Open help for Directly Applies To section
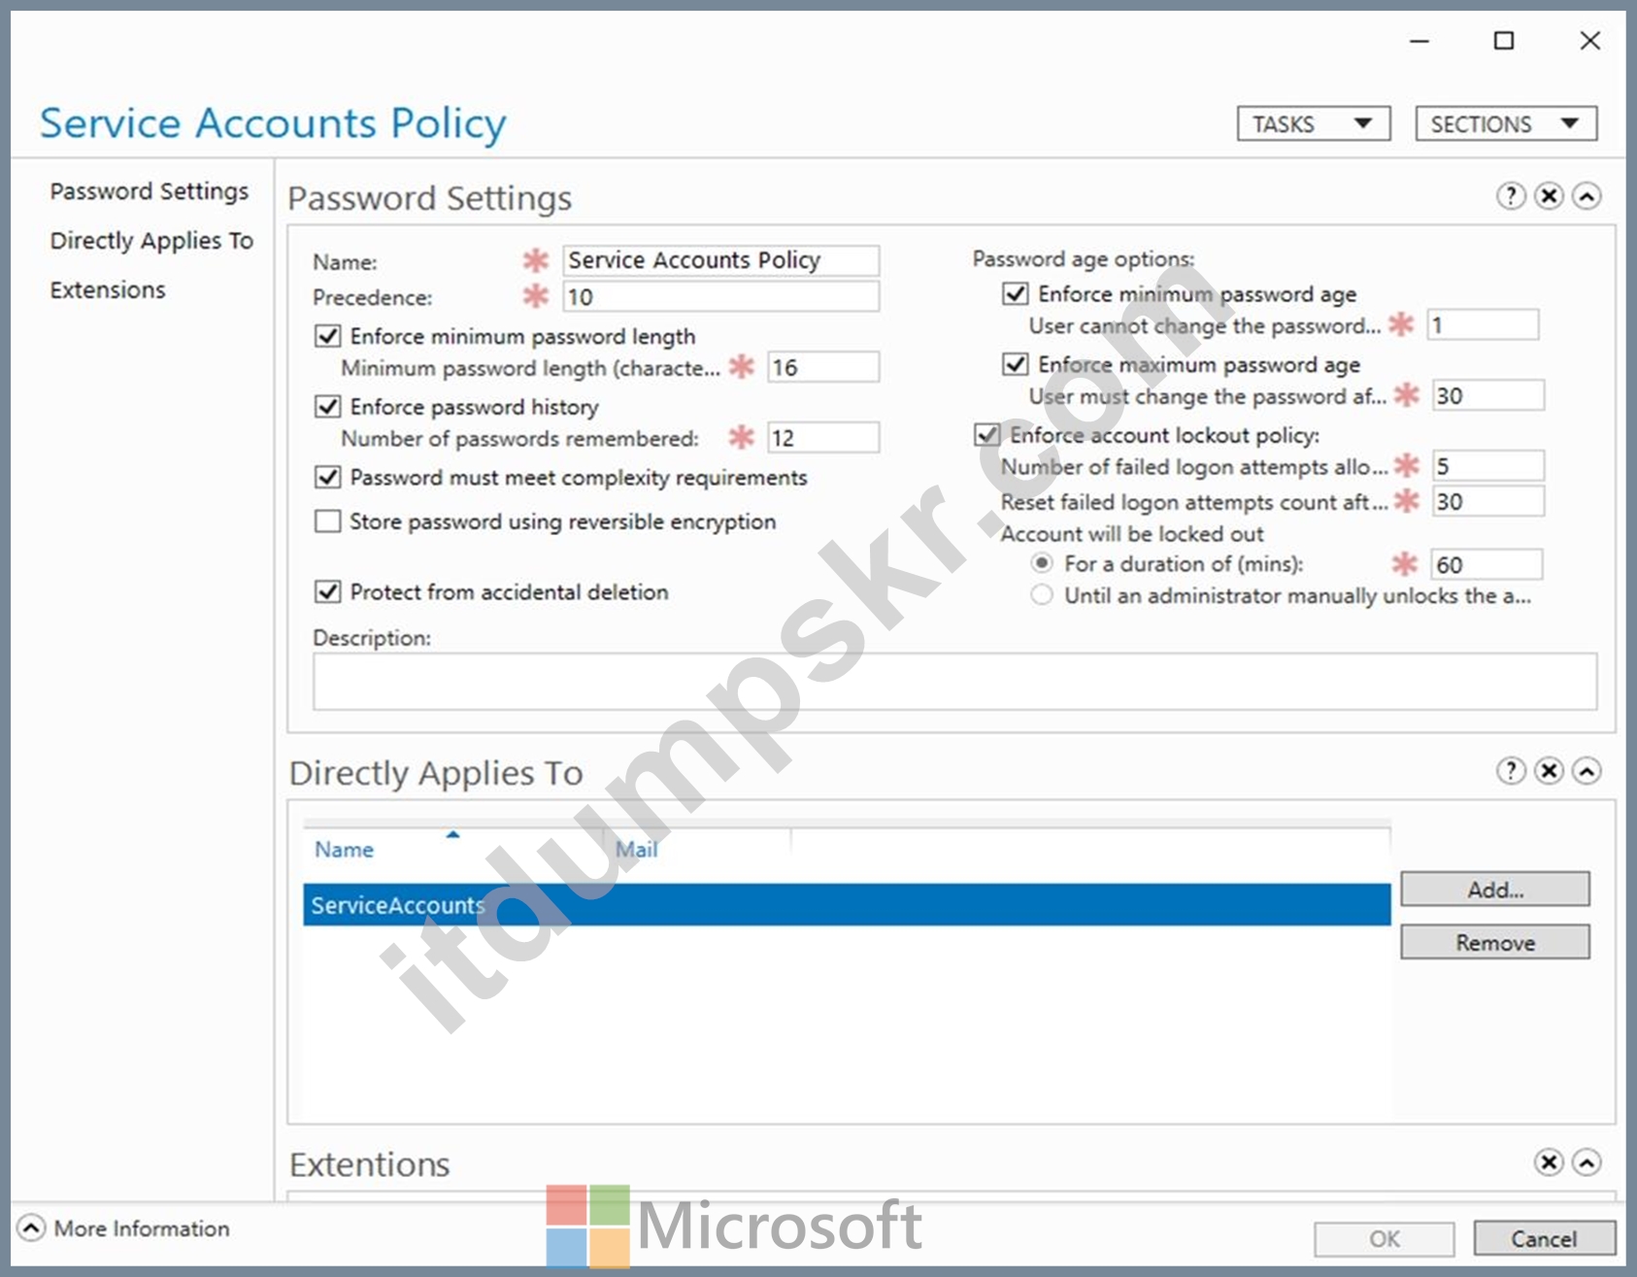The image size is (1637, 1277). coord(1511,771)
